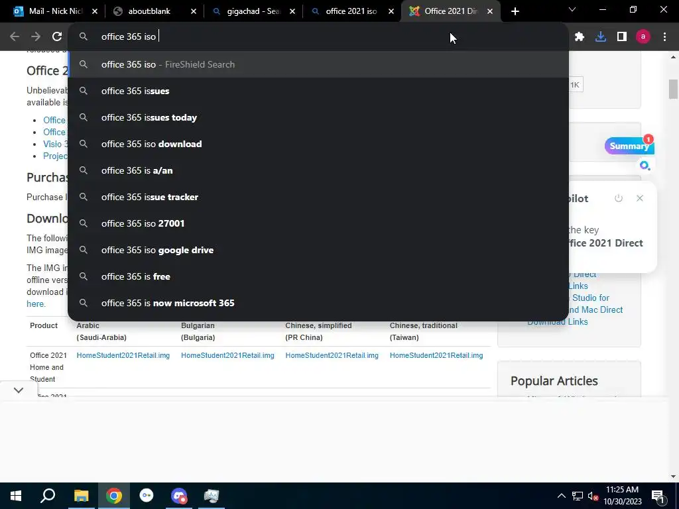Open File Explorer from taskbar

pos(81,496)
